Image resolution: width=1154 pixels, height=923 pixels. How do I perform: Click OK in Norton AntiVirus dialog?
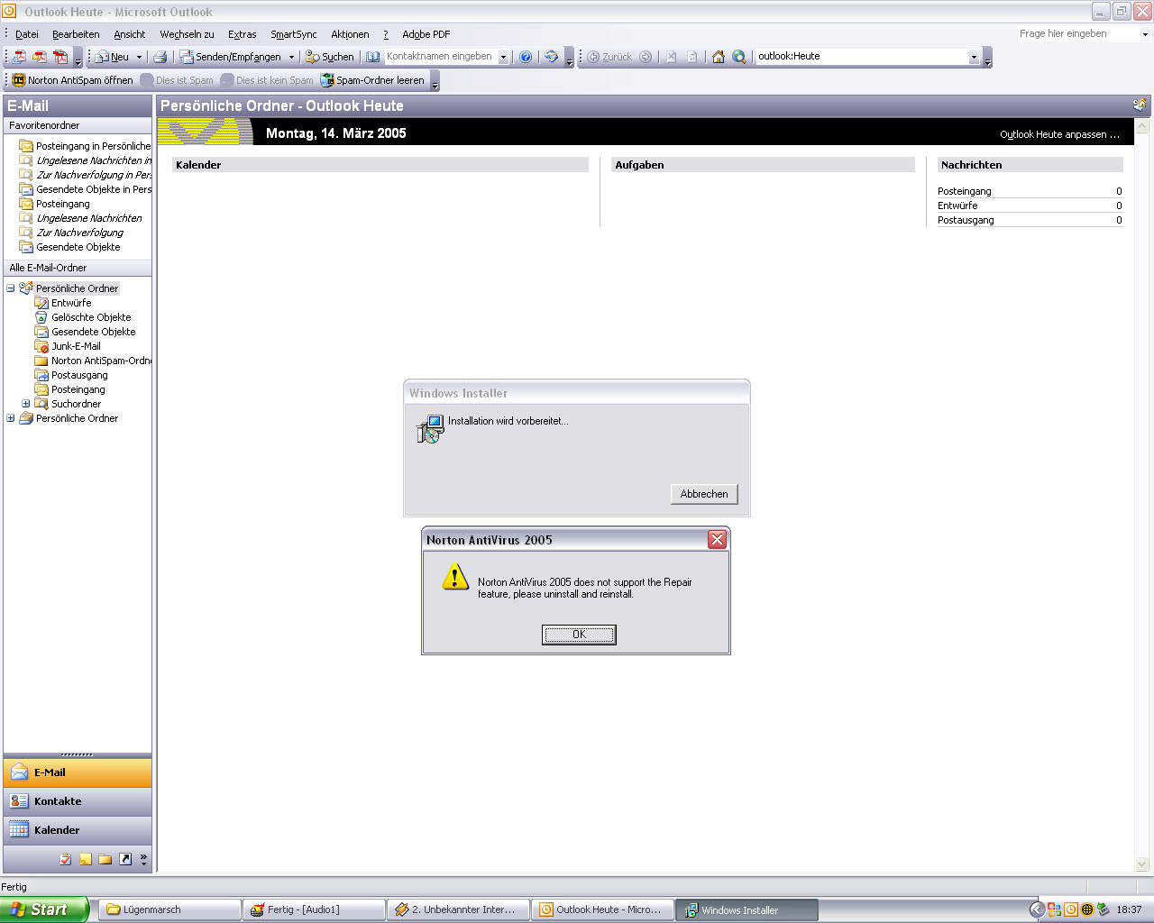579,635
